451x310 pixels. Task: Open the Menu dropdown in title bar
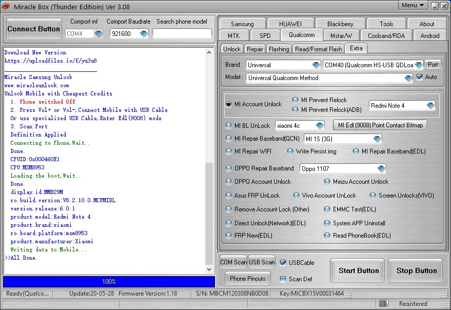click(413, 6)
